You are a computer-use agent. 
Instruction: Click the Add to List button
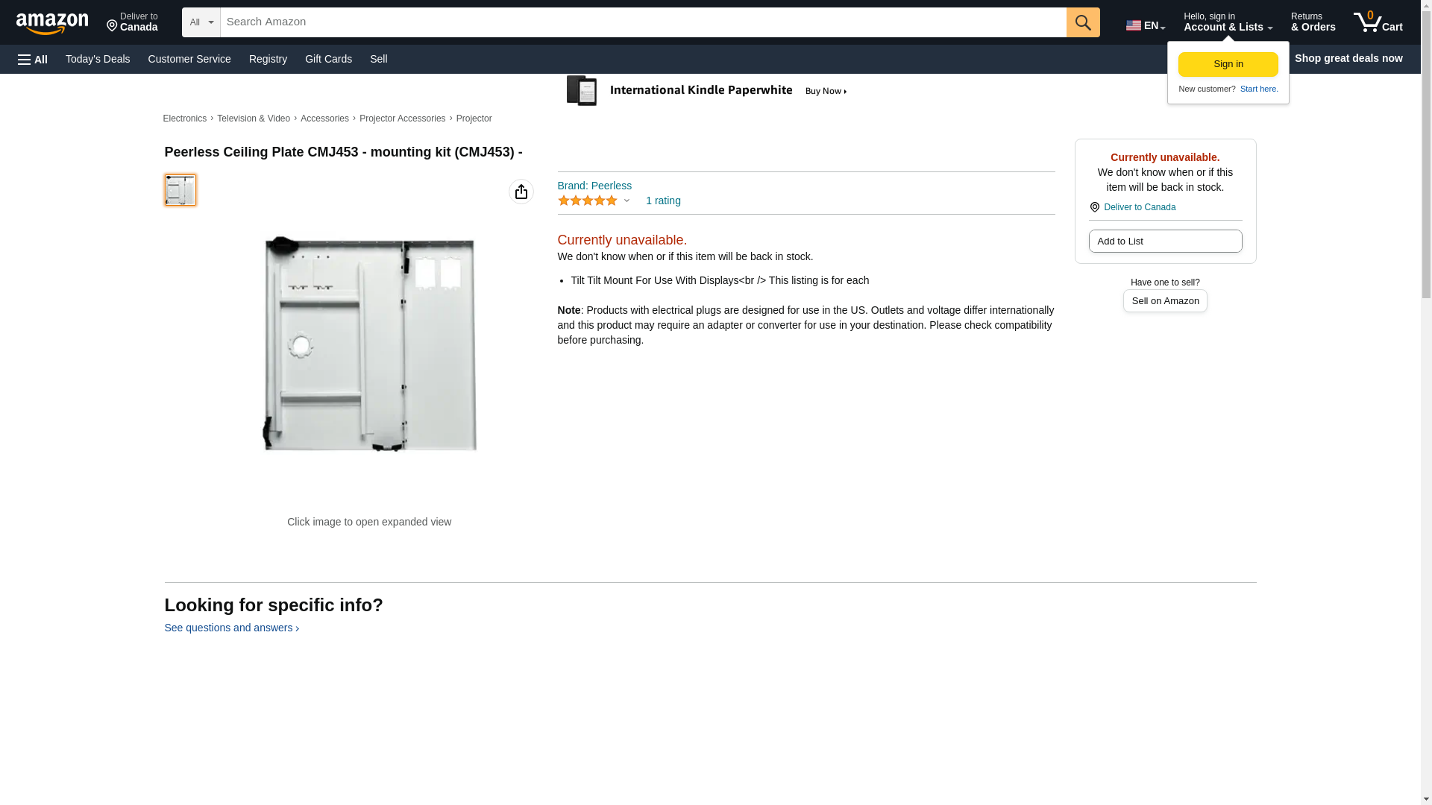pos(1165,241)
